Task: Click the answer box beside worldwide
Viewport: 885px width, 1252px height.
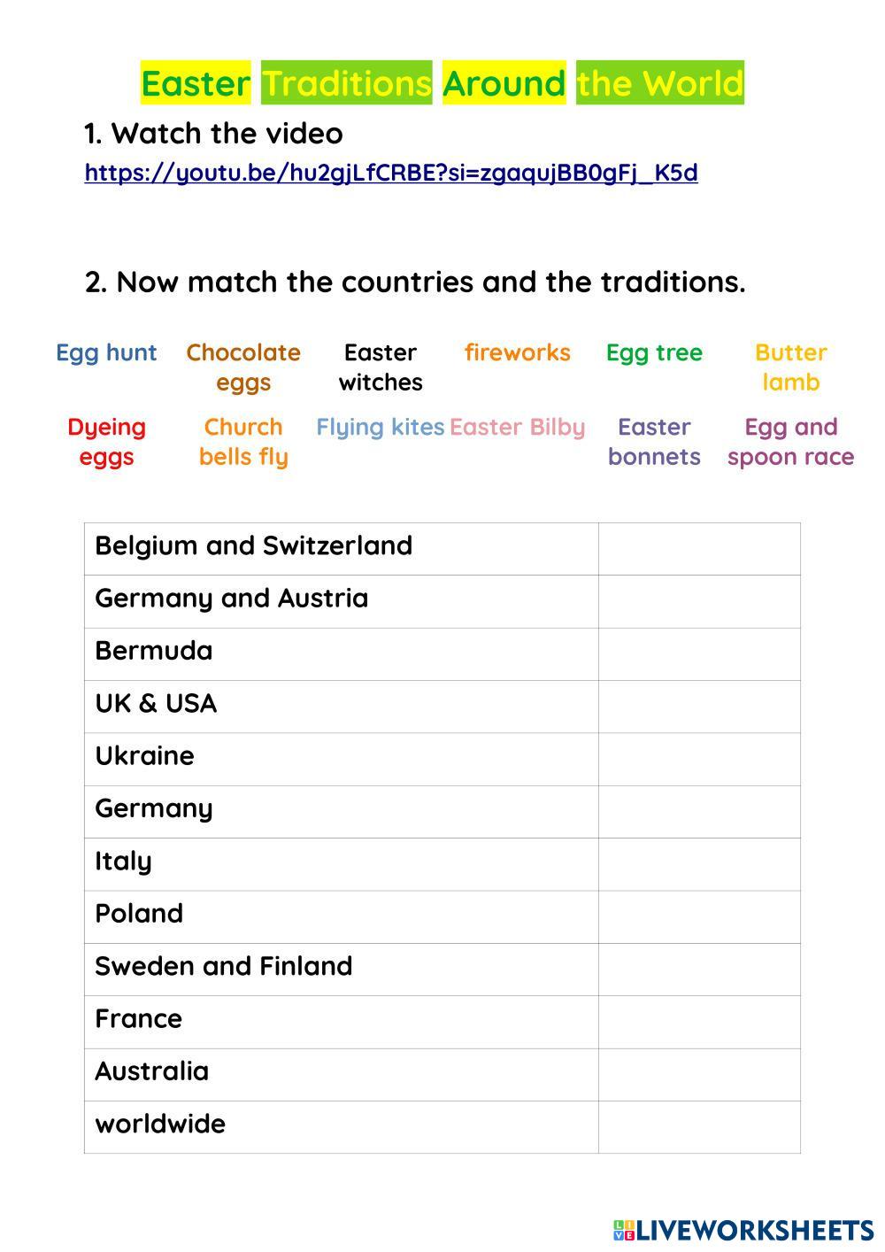Action: click(x=699, y=1127)
